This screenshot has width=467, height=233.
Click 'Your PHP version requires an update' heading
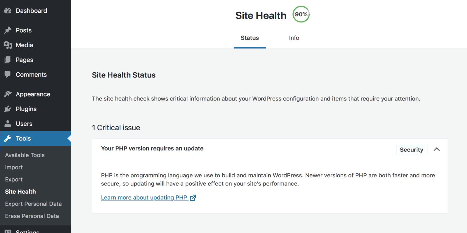pyautogui.click(x=152, y=149)
